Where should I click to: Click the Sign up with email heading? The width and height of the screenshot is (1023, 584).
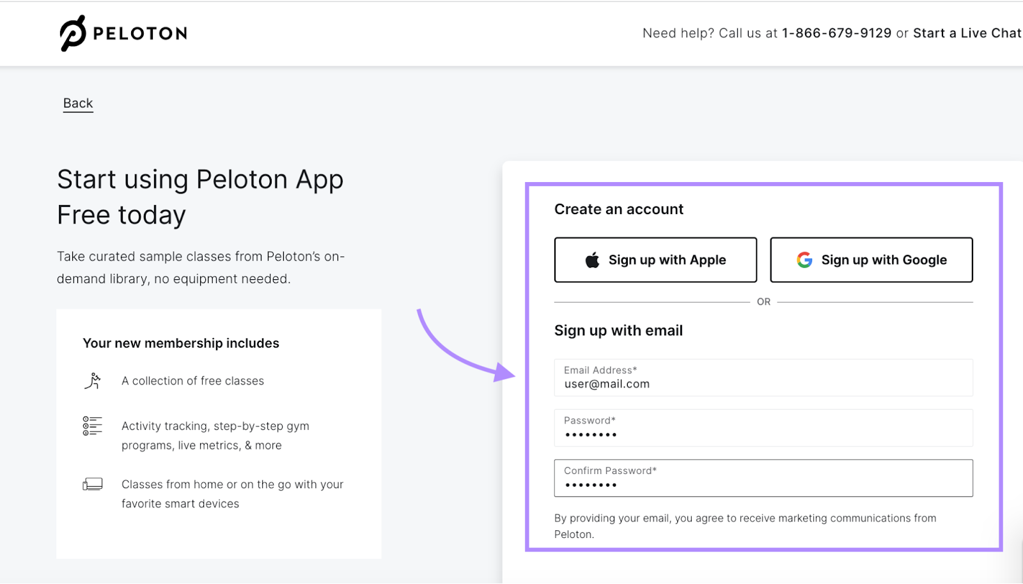click(618, 330)
